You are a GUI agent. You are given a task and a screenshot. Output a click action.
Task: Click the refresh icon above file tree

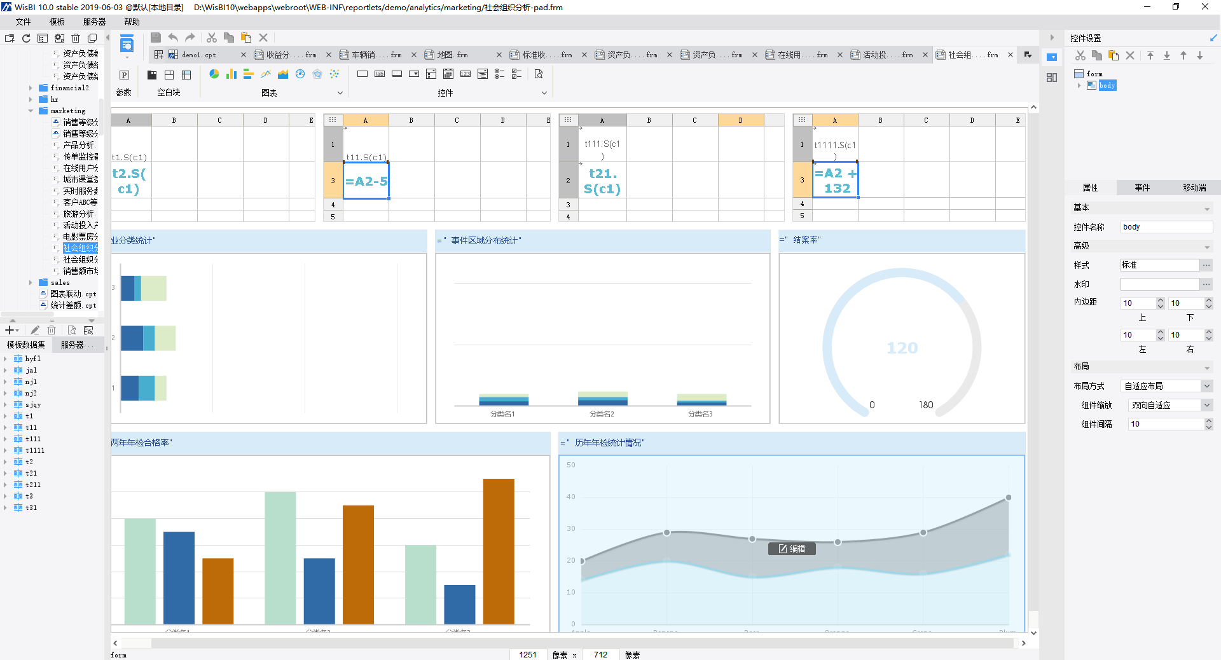(x=26, y=38)
